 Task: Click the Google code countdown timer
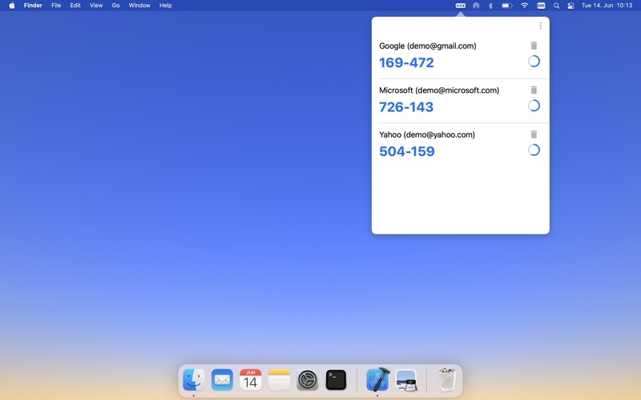[534, 62]
